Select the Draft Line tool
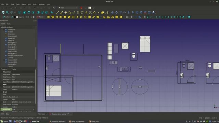The height and width of the screenshot is (123, 219). coord(57,12)
